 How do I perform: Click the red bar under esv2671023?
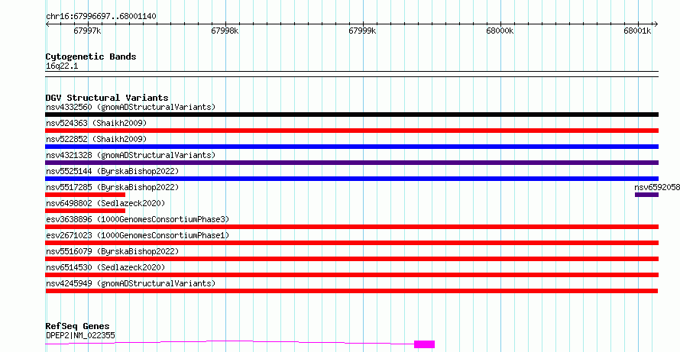point(352,243)
